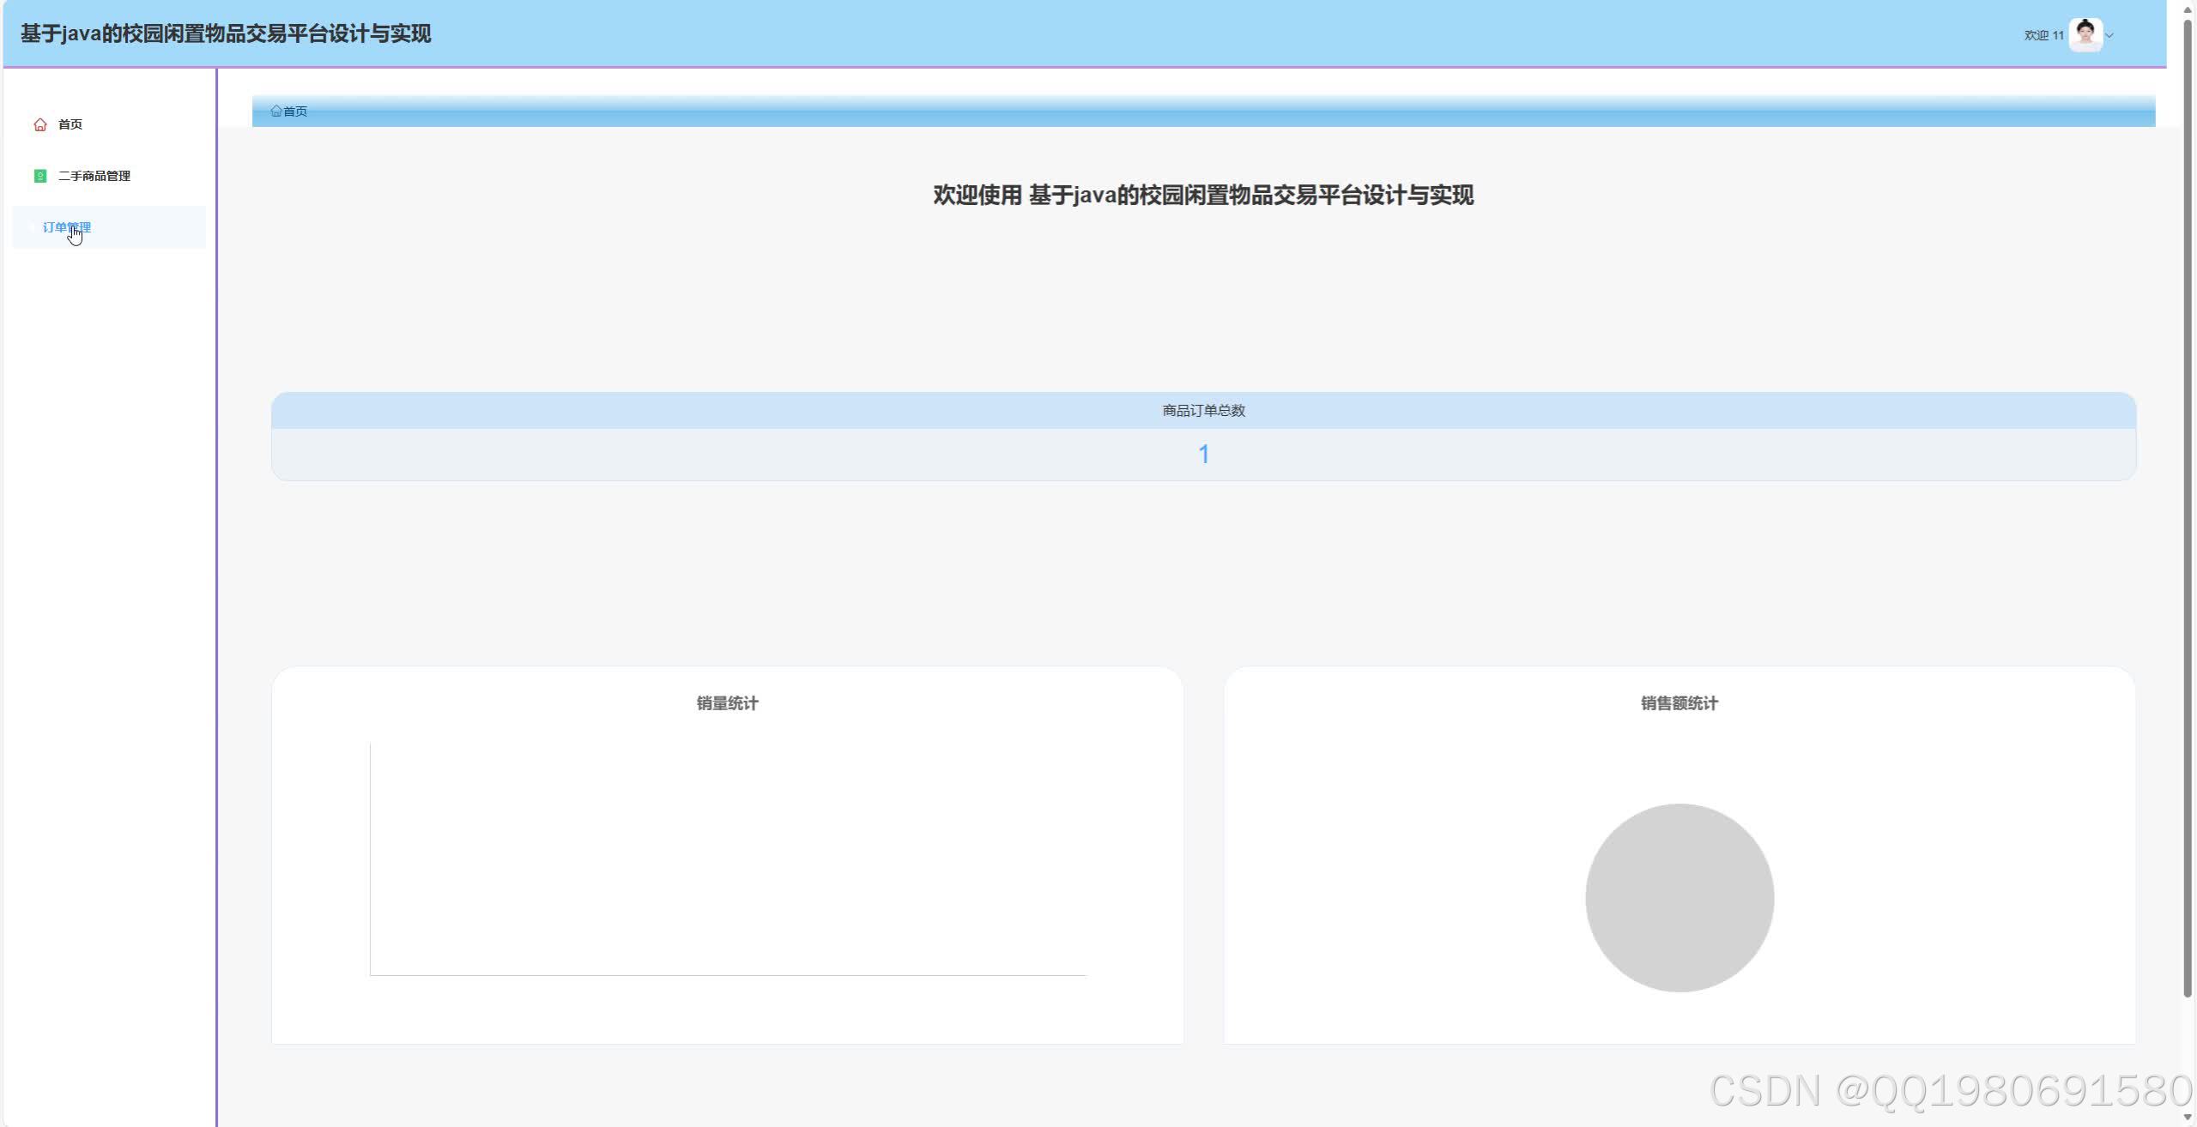Click the 欢迎 11 username text

(2043, 35)
